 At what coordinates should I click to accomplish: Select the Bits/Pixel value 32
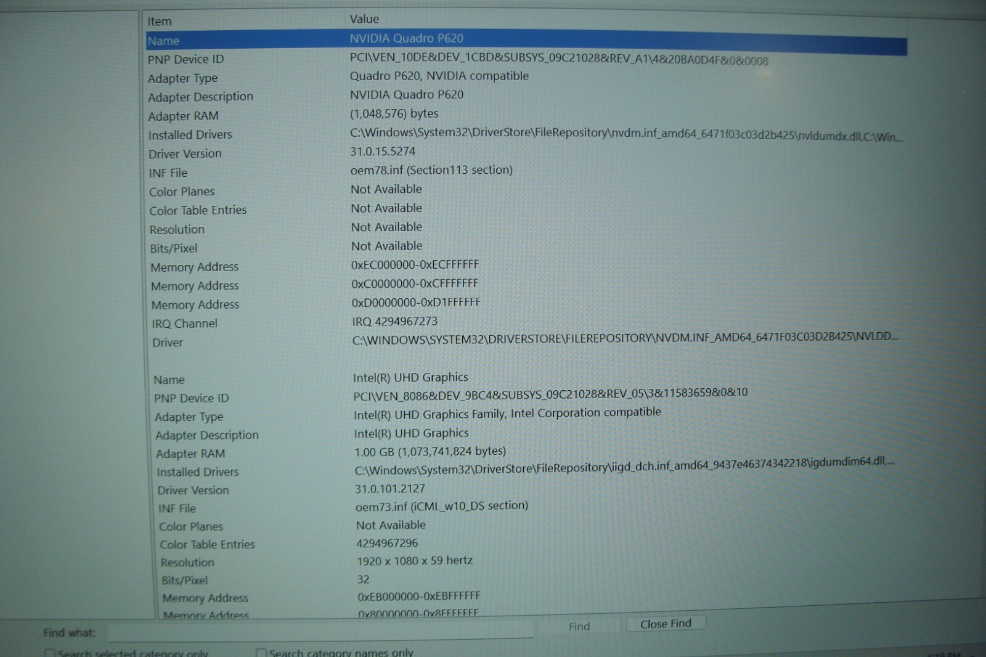click(x=364, y=579)
